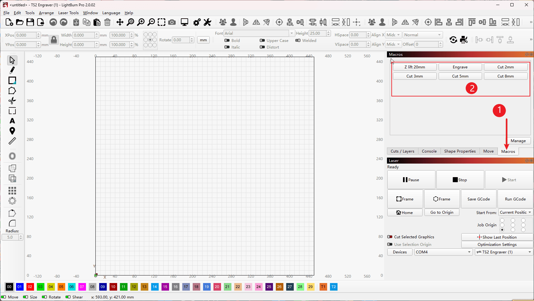Select the Polygon shape tool

pos(12,91)
